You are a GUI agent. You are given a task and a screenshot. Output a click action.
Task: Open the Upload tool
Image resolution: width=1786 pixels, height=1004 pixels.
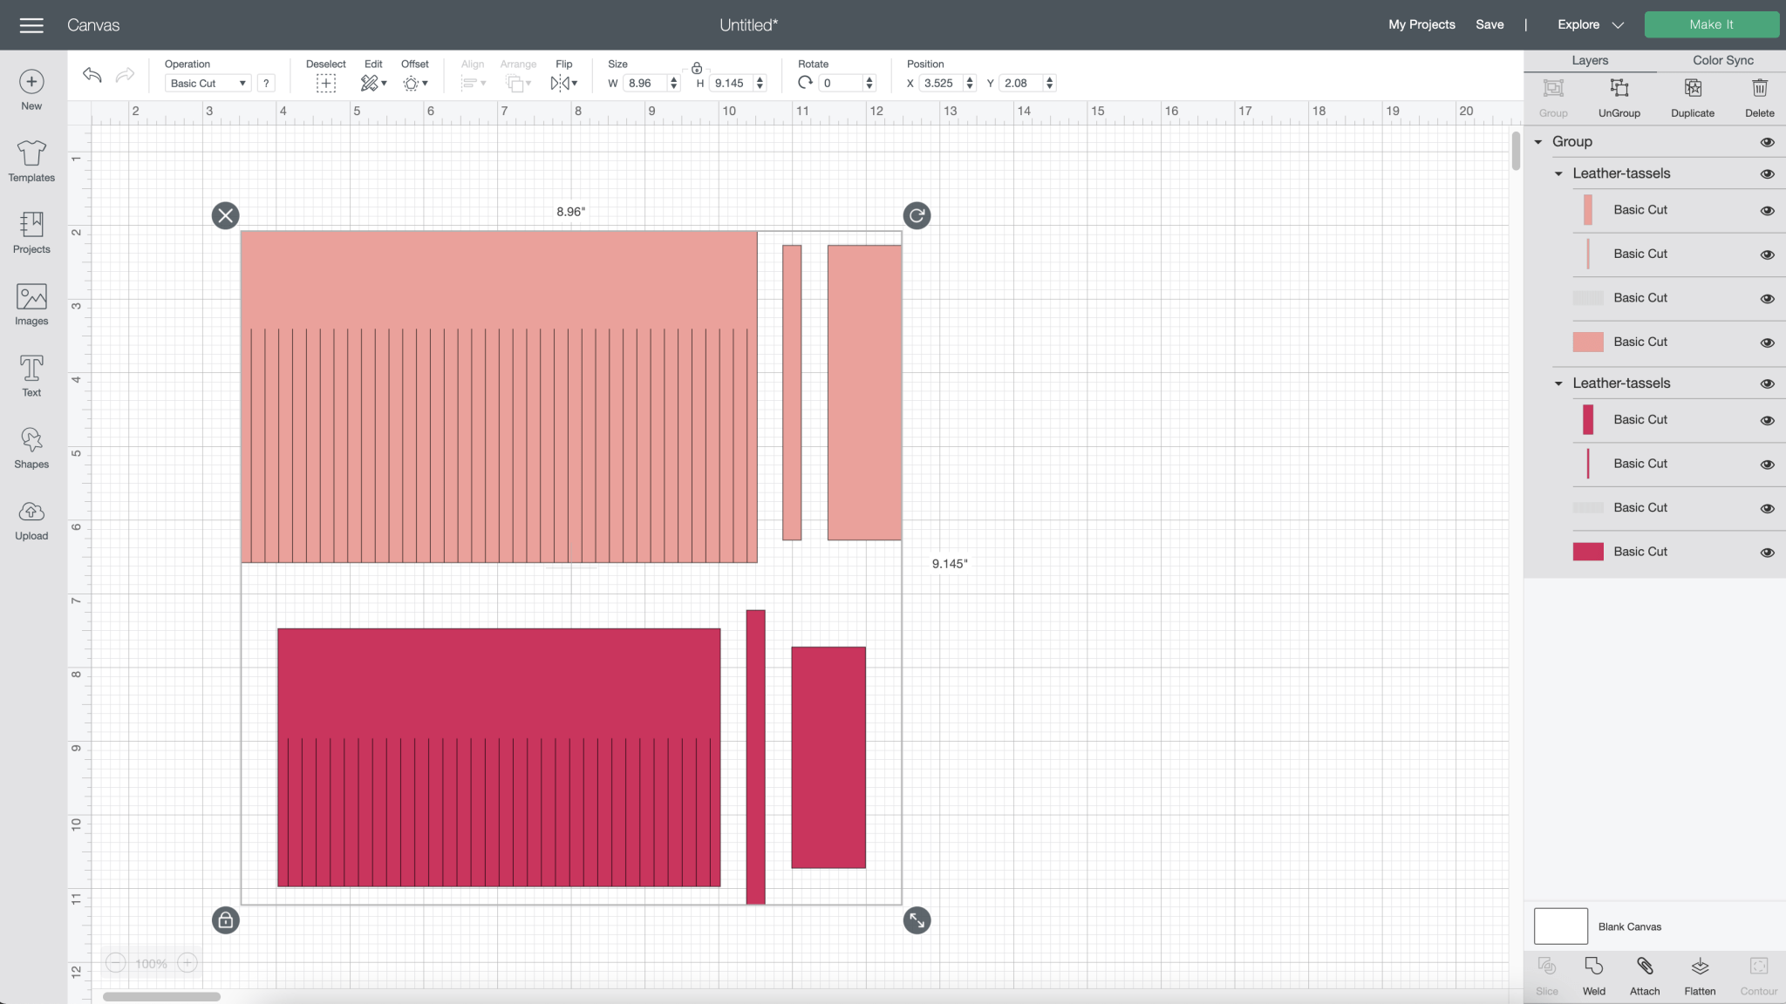coord(31,520)
